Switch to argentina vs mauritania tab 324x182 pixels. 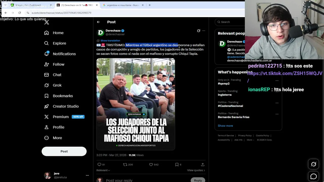tap(123, 5)
